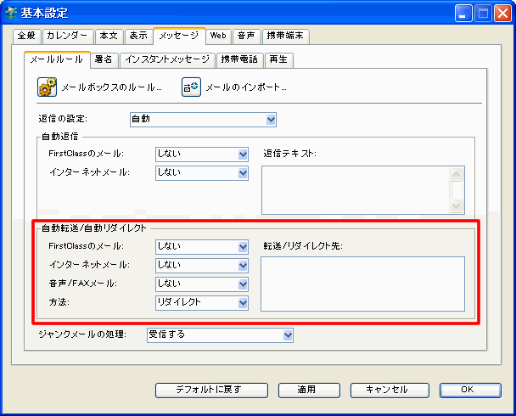Go to the 音声 tab

pyautogui.click(x=246, y=36)
